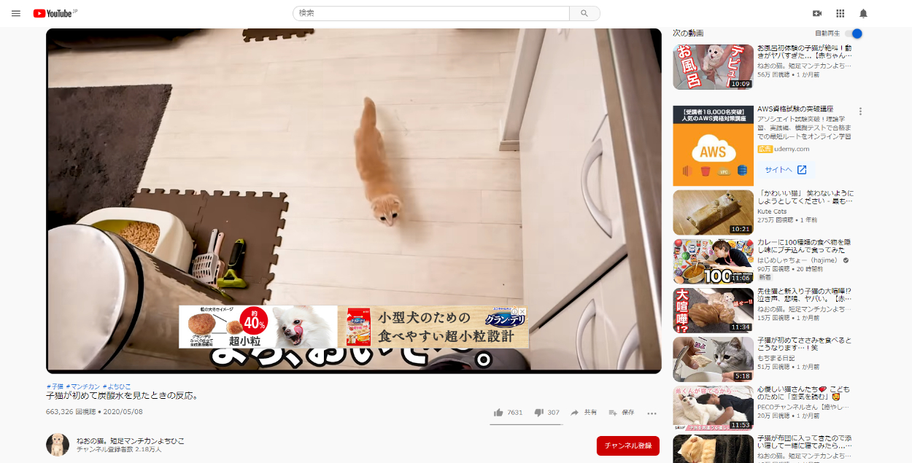The height and width of the screenshot is (463, 912).
Task: Subscribe with チャンネル登録 button
Action: coord(628,446)
